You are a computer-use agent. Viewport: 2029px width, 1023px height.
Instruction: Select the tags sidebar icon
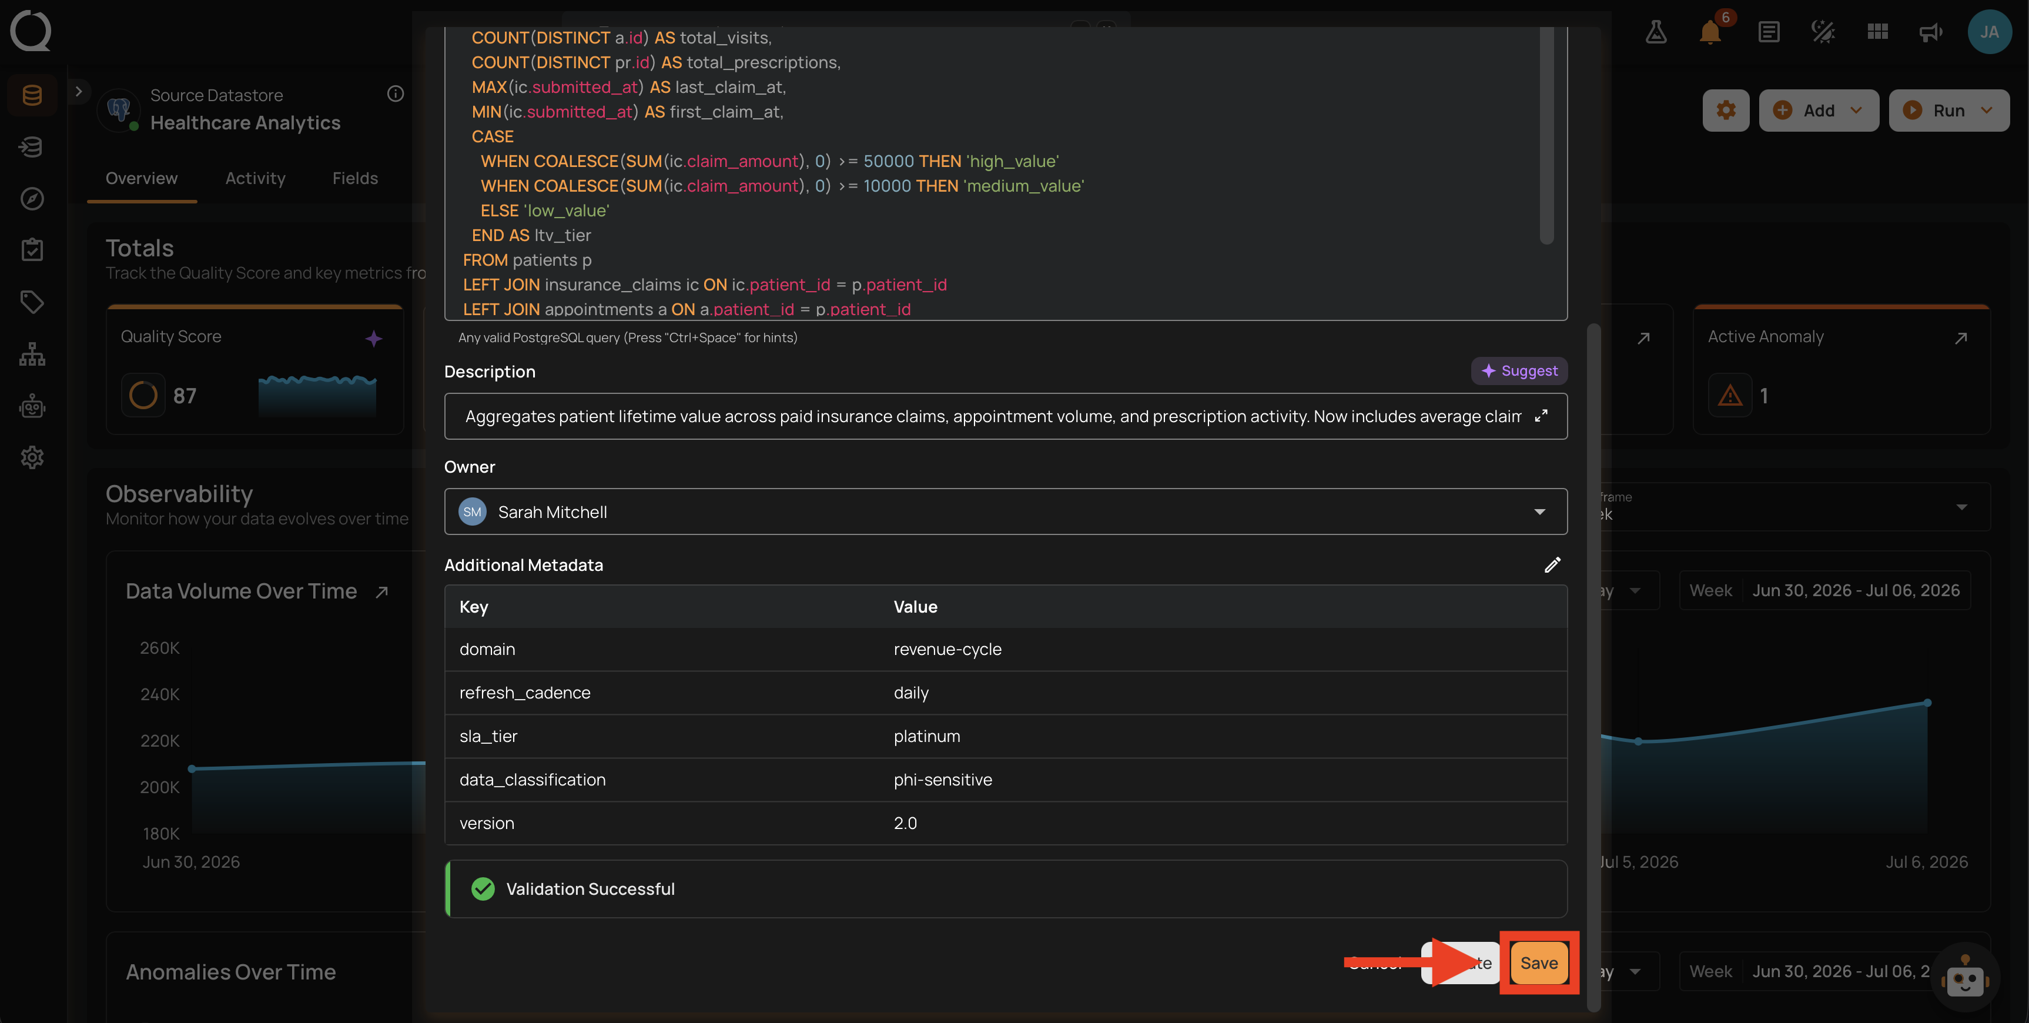[x=32, y=302]
